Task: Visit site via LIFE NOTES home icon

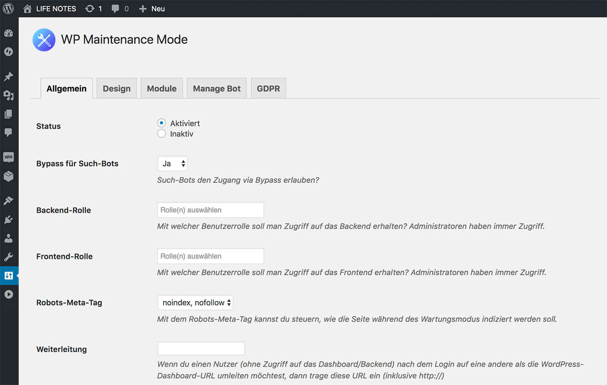Action: (x=27, y=8)
